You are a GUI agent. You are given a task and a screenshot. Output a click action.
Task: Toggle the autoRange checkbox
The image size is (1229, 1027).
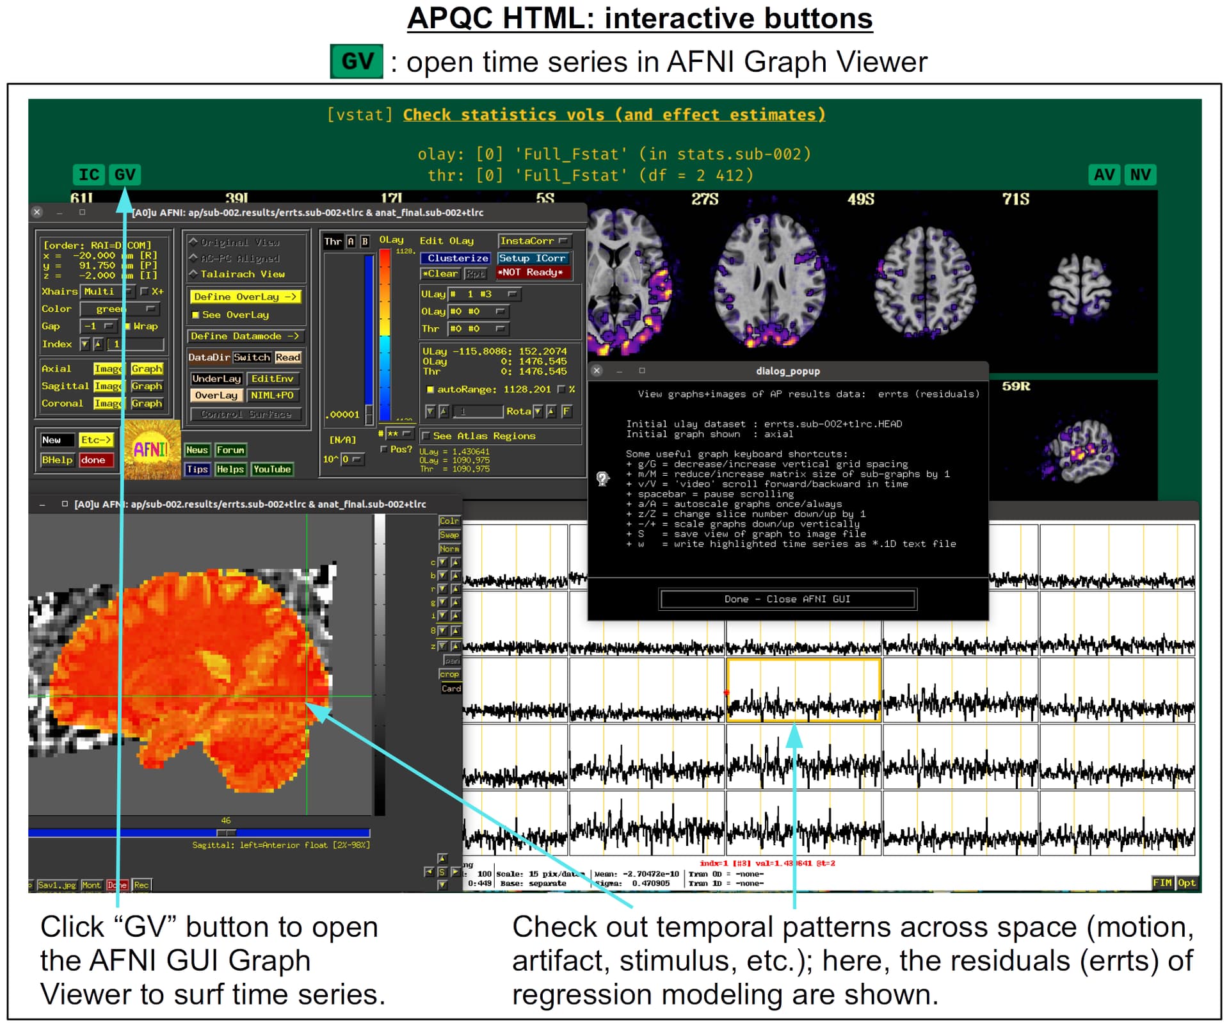coord(430,389)
